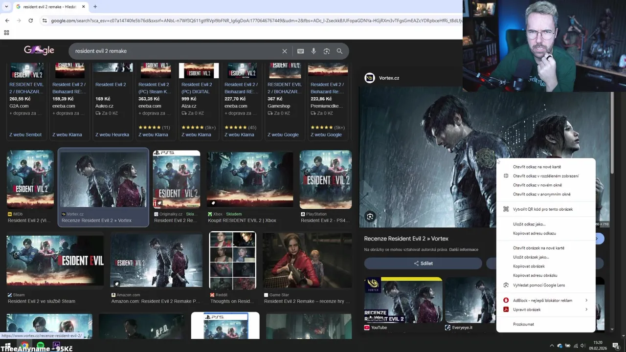Open 'Recenze Resident Evil 2 » Vortex' title in preview
Image resolution: width=626 pixels, height=352 pixels.
(x=406, y=239)
